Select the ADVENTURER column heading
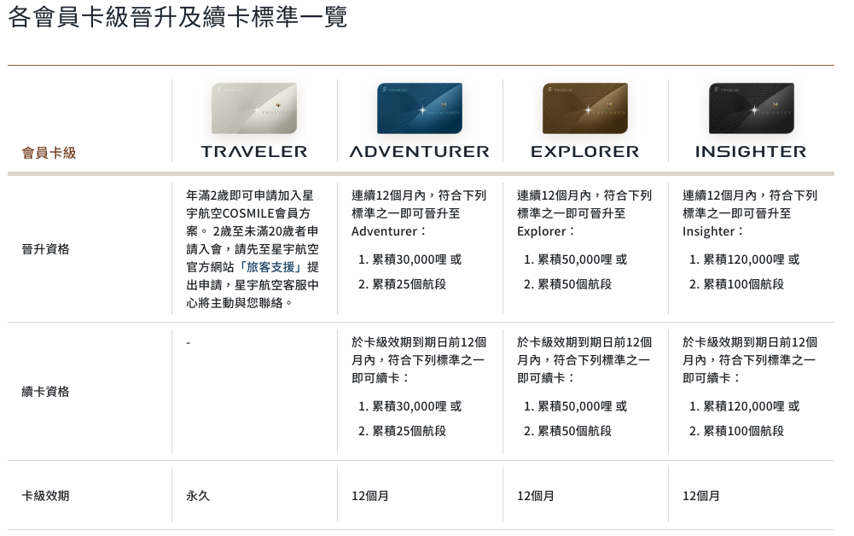The image size is (854, 536). pos(420,151)
